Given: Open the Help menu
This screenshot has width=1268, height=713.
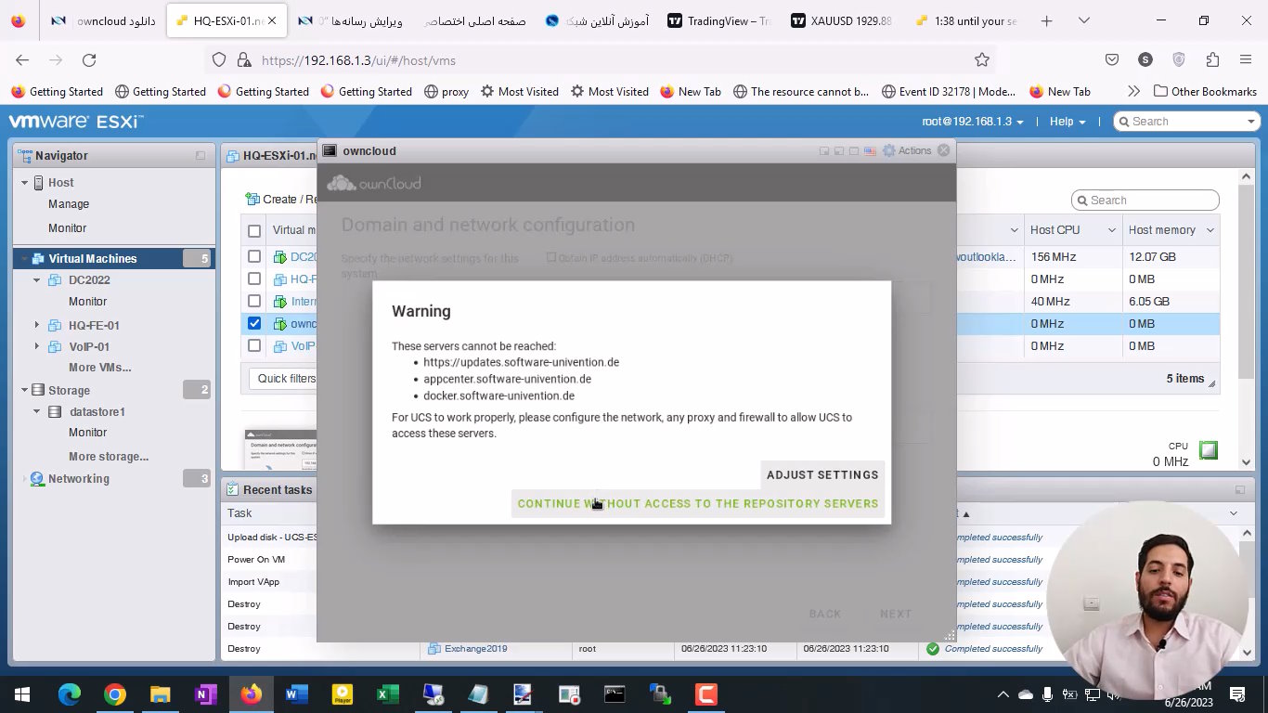Looking at the screenshot, I should pos(1067,122).
